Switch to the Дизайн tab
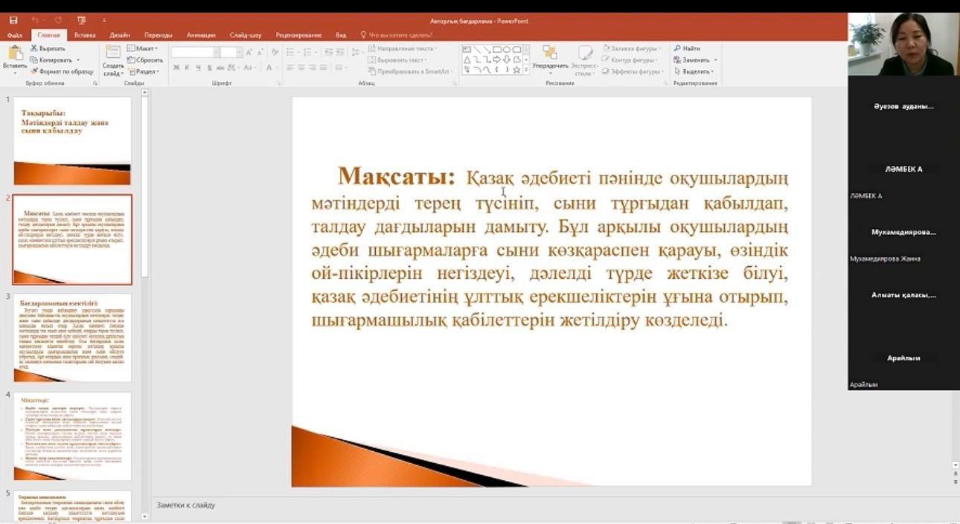This screenshot has height=524, width=960. click(x=119, y=35)
